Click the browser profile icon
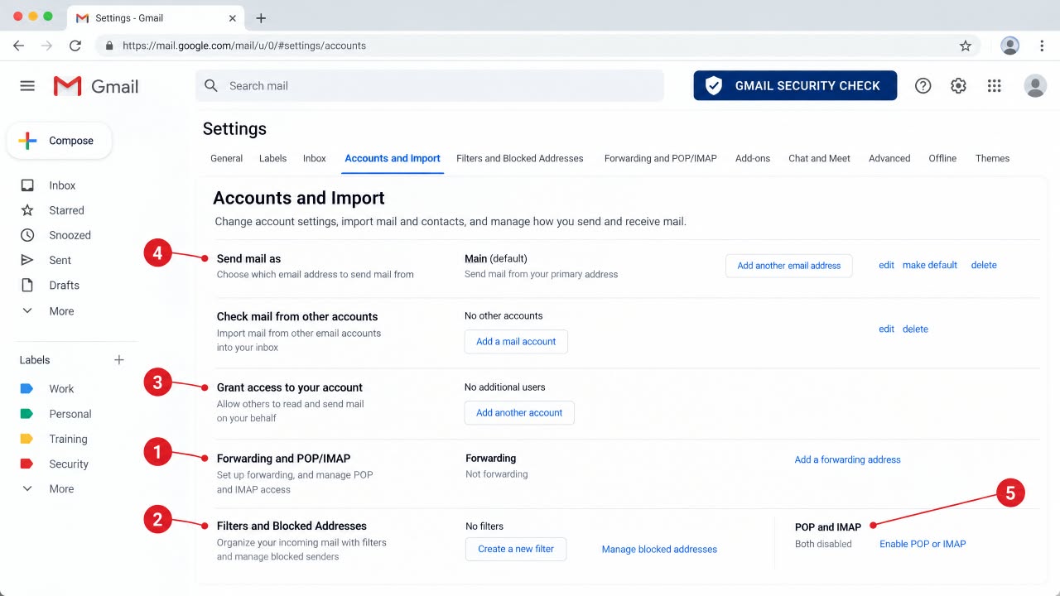 pyautogui.click(x=1009, y=46)
